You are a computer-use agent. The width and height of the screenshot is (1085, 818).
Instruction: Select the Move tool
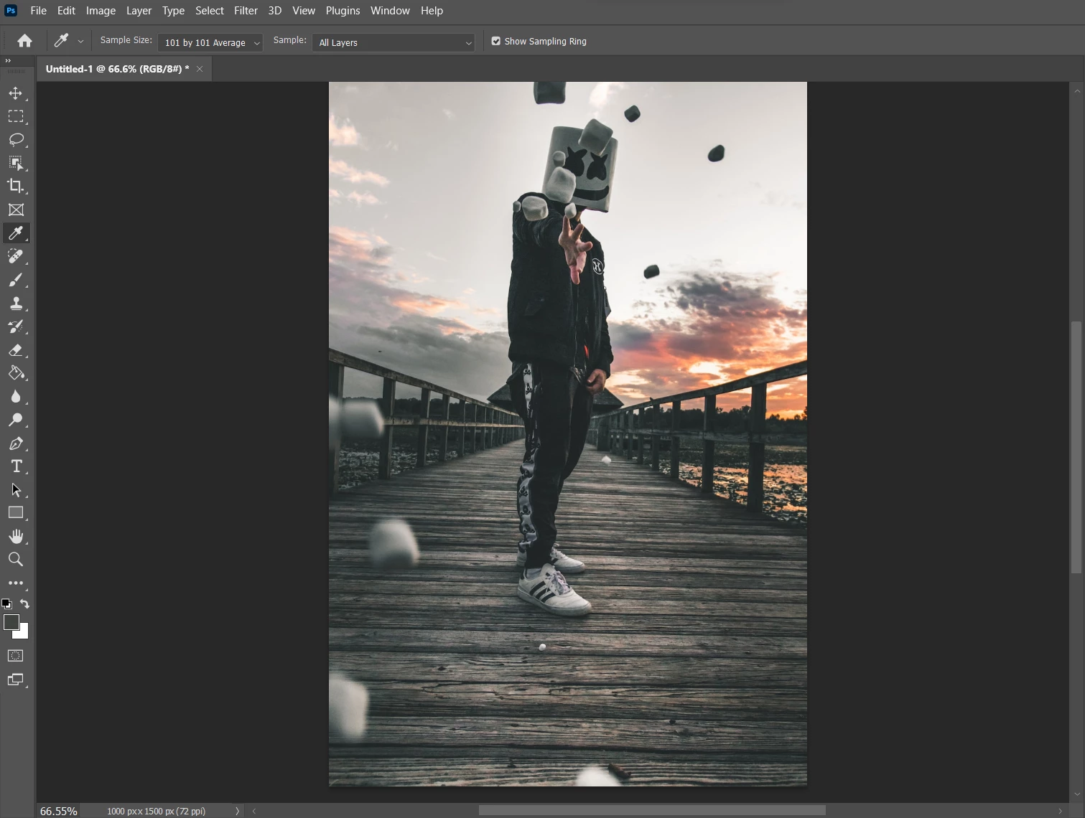point(16,93)
